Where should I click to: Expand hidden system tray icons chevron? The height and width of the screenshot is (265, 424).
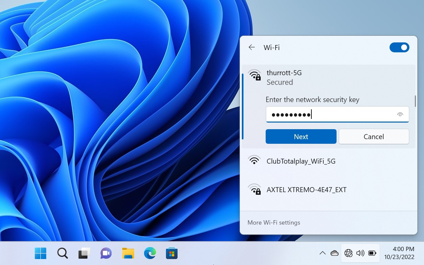point(322,253)
